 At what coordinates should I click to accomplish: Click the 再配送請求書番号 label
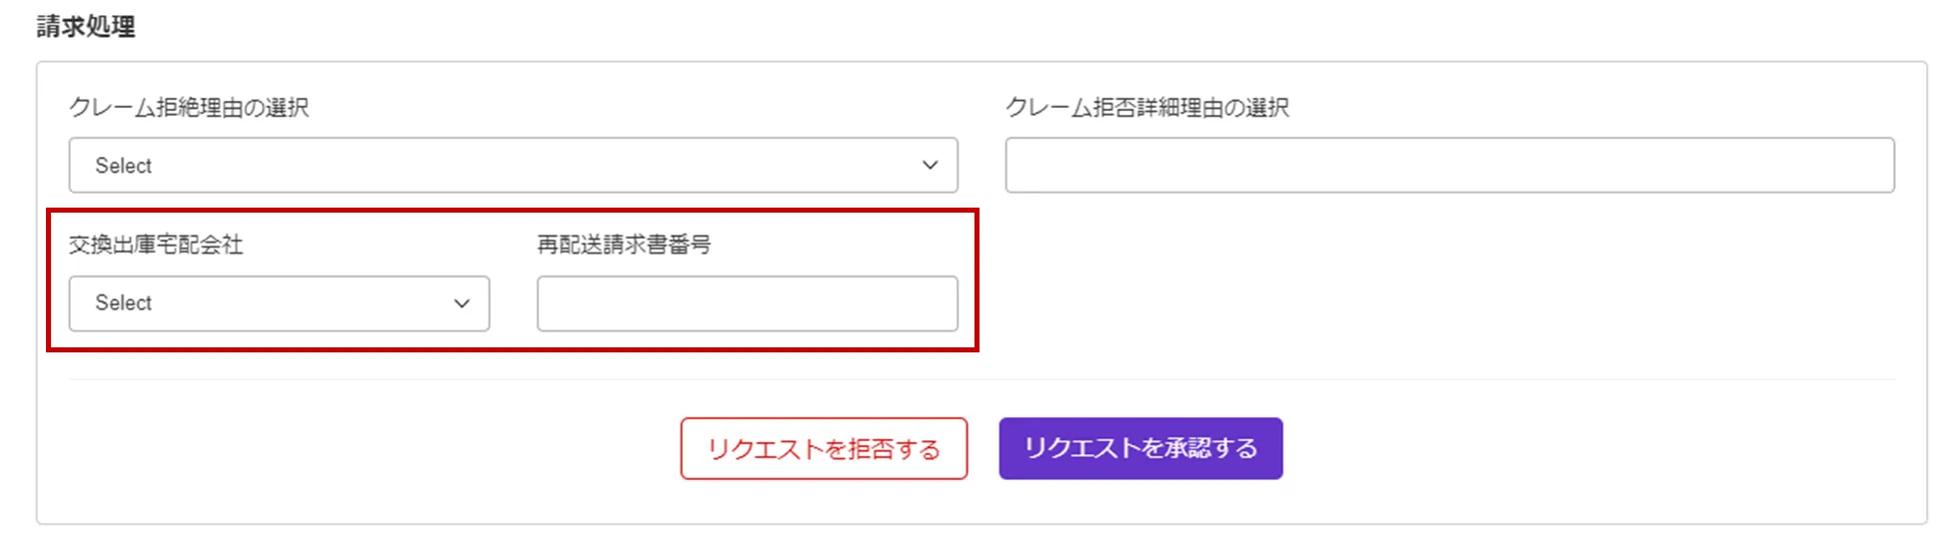[x=624, y=245]
